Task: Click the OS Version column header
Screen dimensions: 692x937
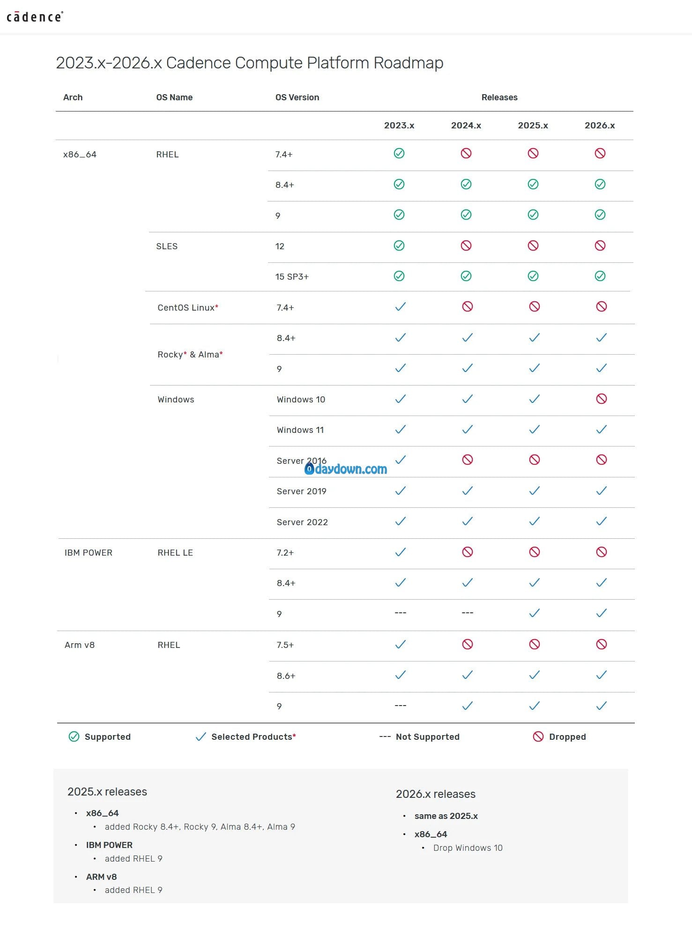Action: pos(297,97)
